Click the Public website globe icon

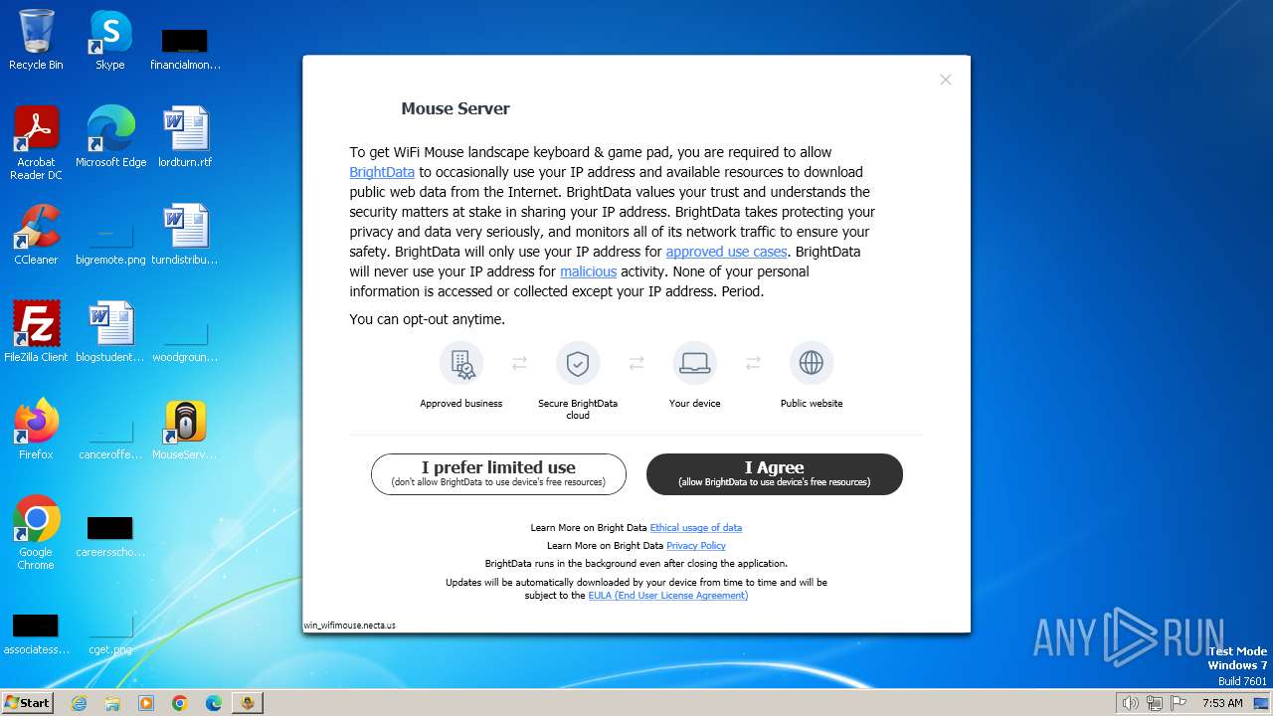812,363
